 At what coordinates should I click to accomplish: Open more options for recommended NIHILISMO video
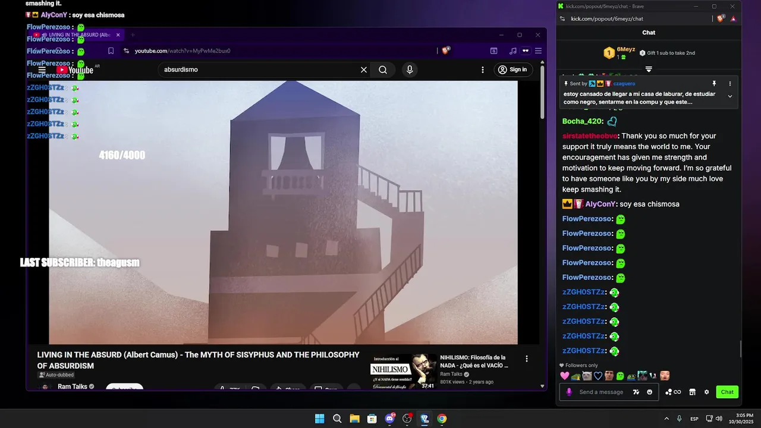pyautogui.click(x=526, y=358)
